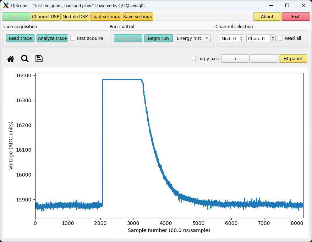Increment the Chan. 0 channel number
The image size is (312, 242).
273,37
